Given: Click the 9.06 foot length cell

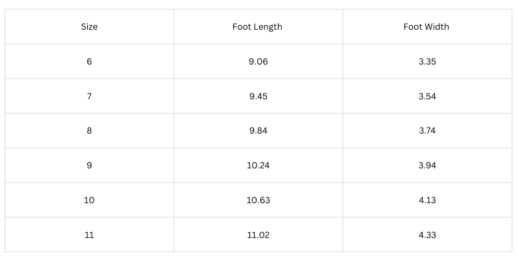Looking at the screenshot, I should 258,62.
